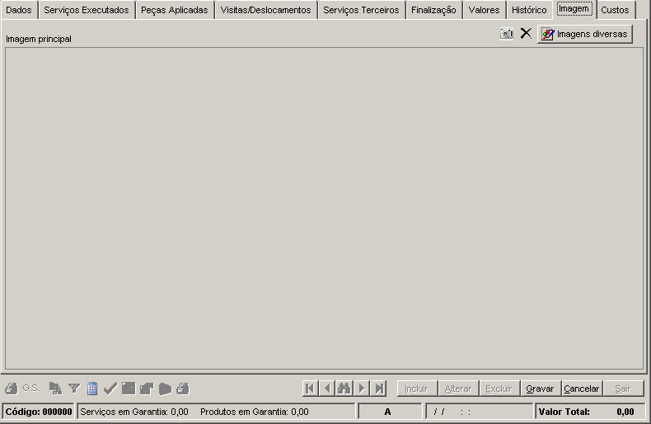
Task: Switch to the Valores tab
Action: click(484, 10)
